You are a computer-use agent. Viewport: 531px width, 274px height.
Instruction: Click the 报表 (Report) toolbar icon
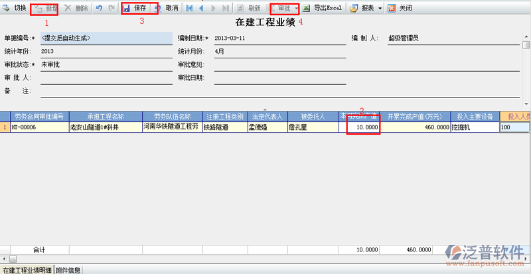point(354,9)
